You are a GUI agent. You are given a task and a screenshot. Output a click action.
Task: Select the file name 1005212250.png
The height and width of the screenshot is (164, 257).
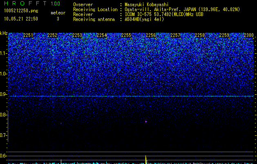[21, 11]
